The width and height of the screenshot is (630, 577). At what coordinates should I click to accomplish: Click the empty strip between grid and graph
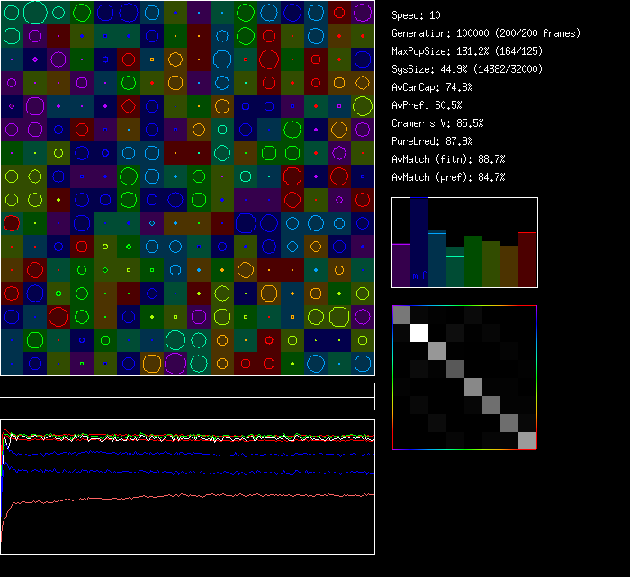(x=187, y=387)
